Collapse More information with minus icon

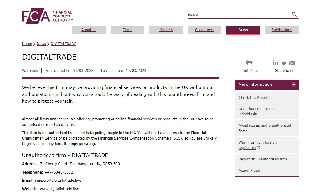294,85
